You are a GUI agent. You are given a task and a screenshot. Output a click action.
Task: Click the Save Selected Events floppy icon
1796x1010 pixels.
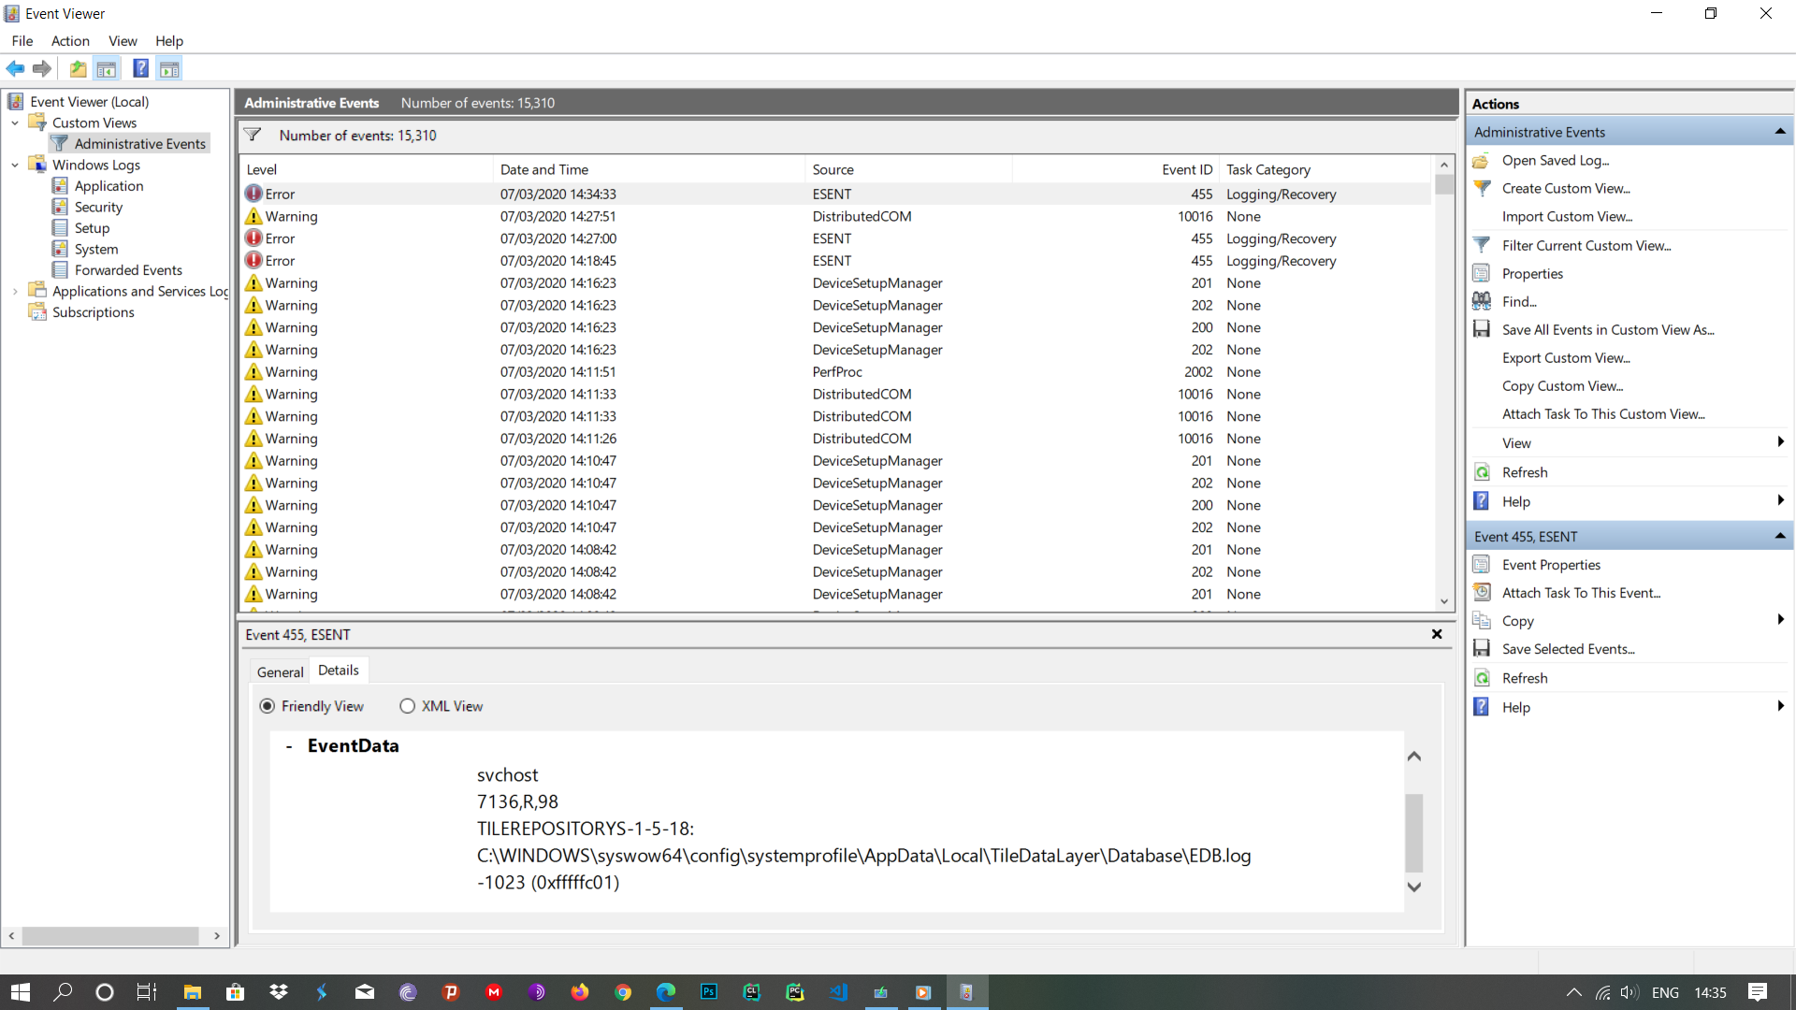1482,648
